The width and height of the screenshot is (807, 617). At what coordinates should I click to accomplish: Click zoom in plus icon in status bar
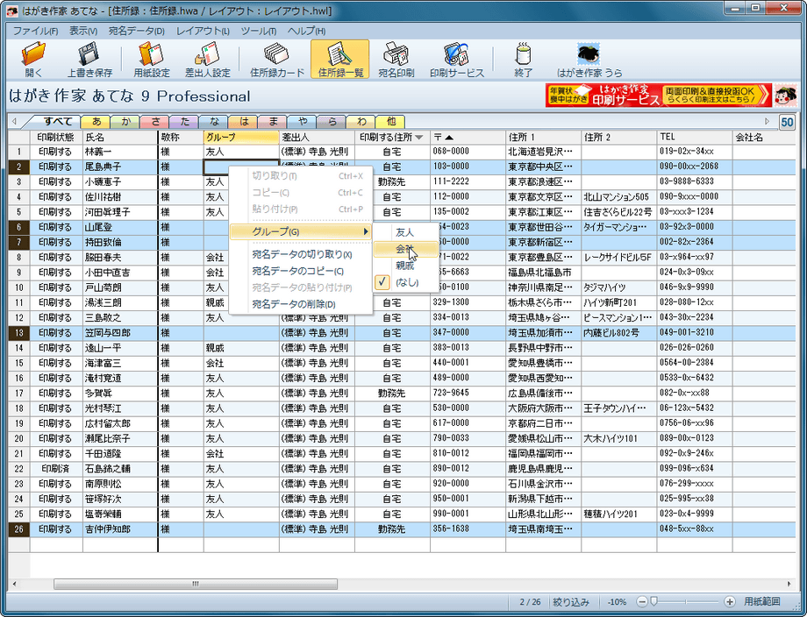[x=729, y=601]
